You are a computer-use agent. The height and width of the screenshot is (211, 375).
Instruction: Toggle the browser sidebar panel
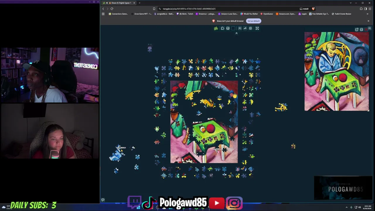(365, 9)
